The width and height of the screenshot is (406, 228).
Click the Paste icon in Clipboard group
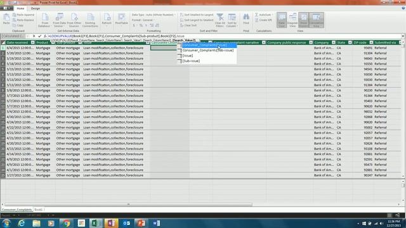coord(6,19)
